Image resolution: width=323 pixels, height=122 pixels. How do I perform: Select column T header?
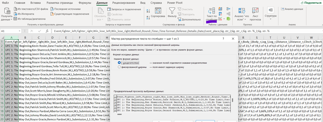click(270, 37)
